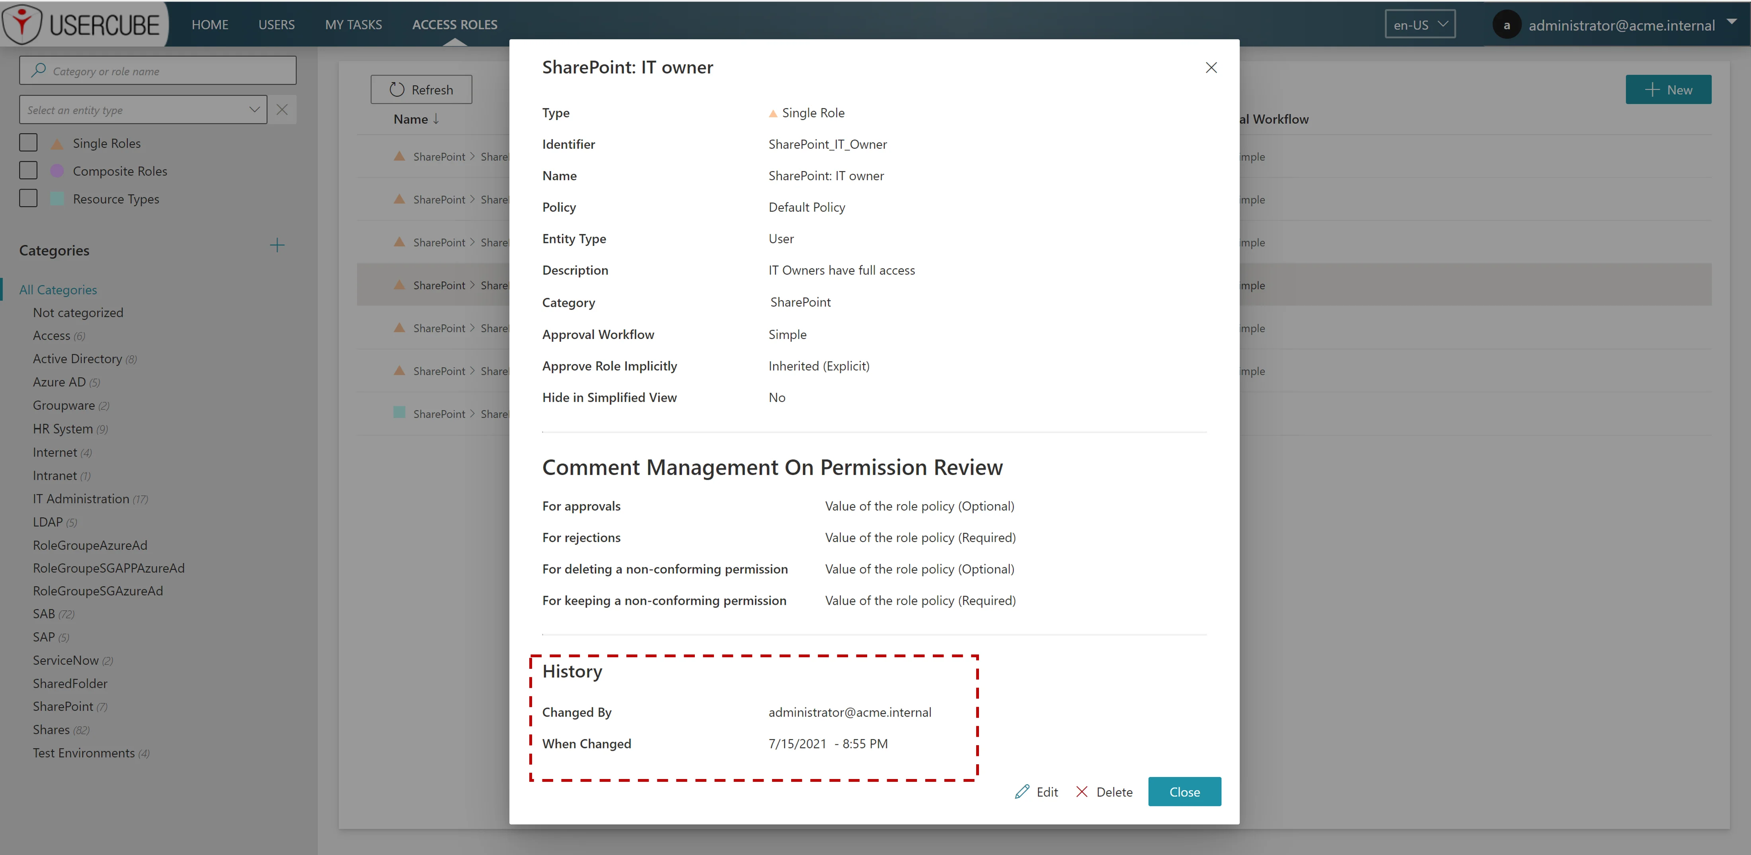The height and width of the screenshot is (855, 1751).
Task: Click the red X icon beside Delete
Action: (x=1082, y=792)
